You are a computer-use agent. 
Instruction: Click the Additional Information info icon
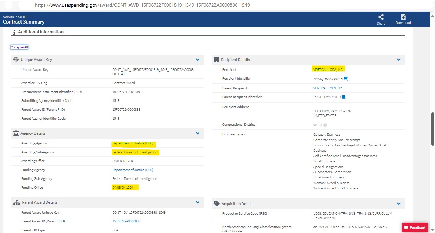(14, 32)
